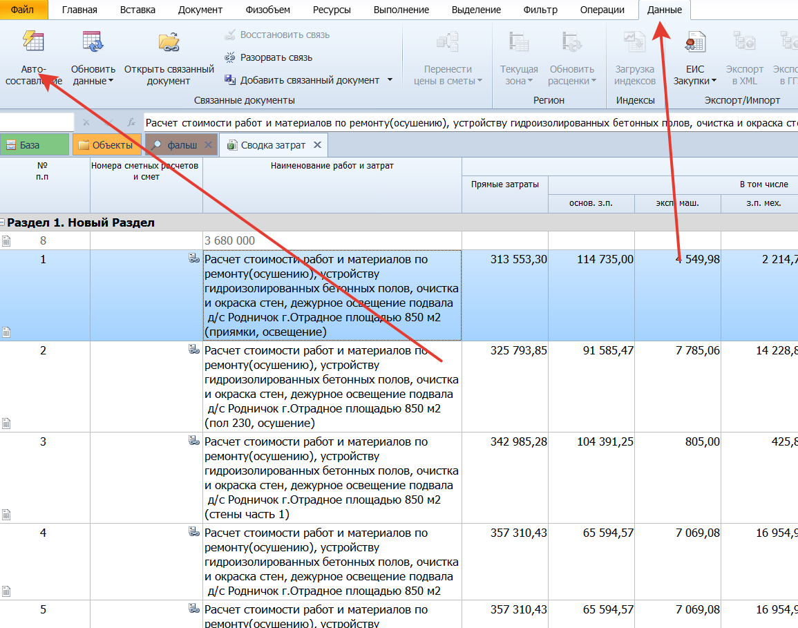Select the 325 793,85 direct costs cell
The image size is (798, 628).
click(505, 351)
